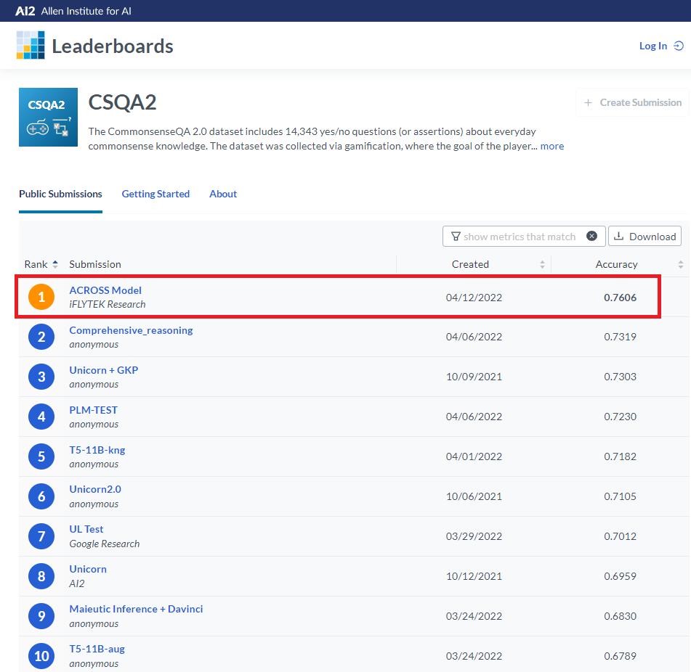Click the 03/29/2022 created date
691x672 pixels.
[x=474, y=536]
